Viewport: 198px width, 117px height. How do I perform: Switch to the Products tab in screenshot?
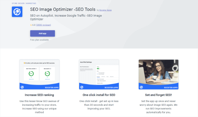98,77
